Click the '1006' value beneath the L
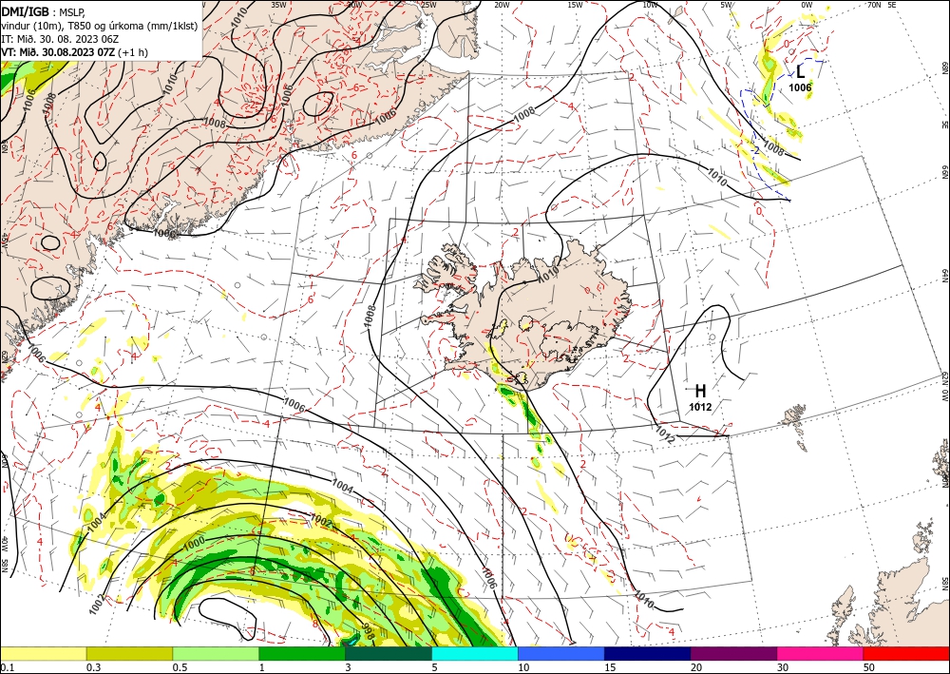This screenshot has width=950, height=674. pyautogui.click(x=800, y=87)
